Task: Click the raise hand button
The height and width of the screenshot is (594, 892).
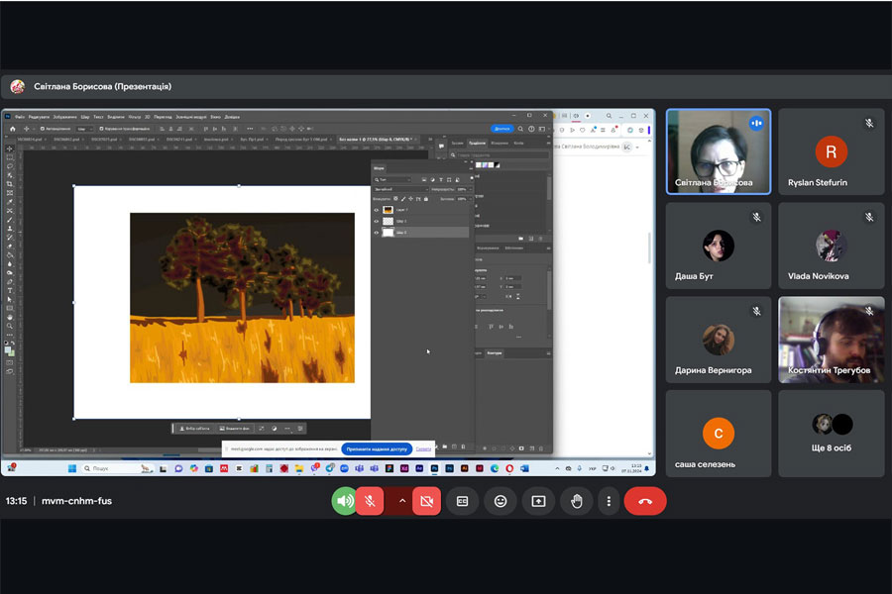Action: coord(577,501)
